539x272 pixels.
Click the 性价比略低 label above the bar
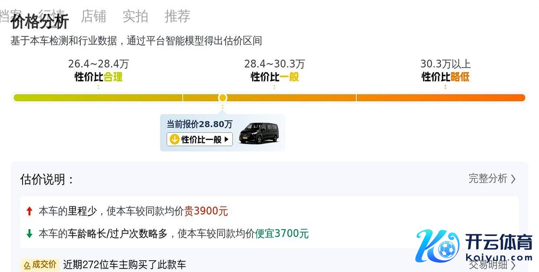point(445,77)
